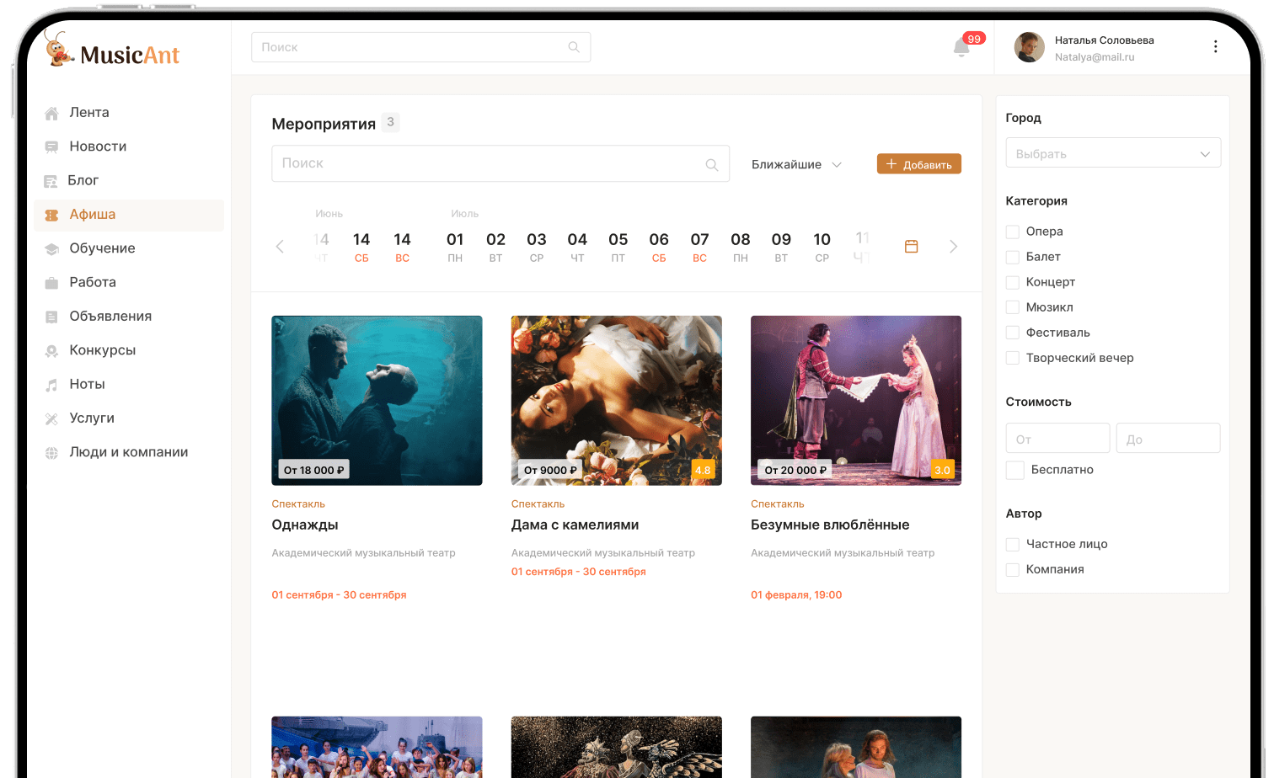Click the magnifier icon in events search
Screen dimensions: 1274x778
[x=712, y=165]
